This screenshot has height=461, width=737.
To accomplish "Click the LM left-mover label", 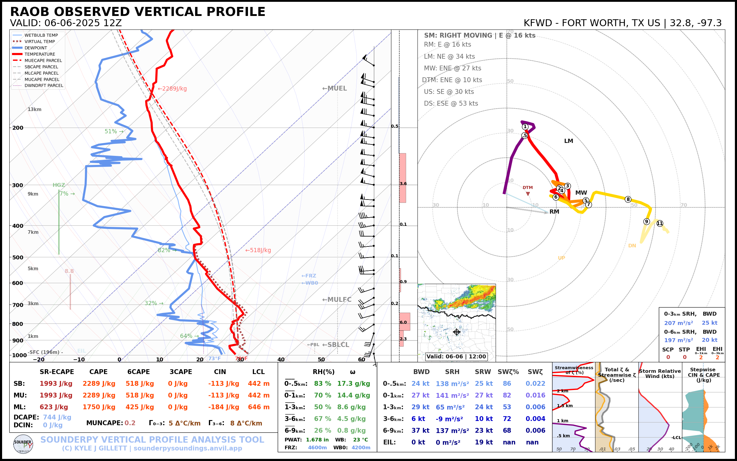I will click(x=569, y=141).
